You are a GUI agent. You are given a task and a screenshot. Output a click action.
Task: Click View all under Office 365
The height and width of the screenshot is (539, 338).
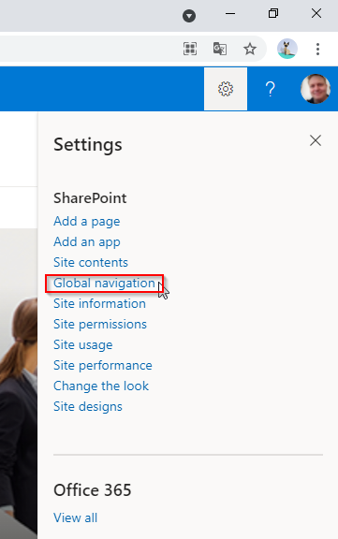75,517
